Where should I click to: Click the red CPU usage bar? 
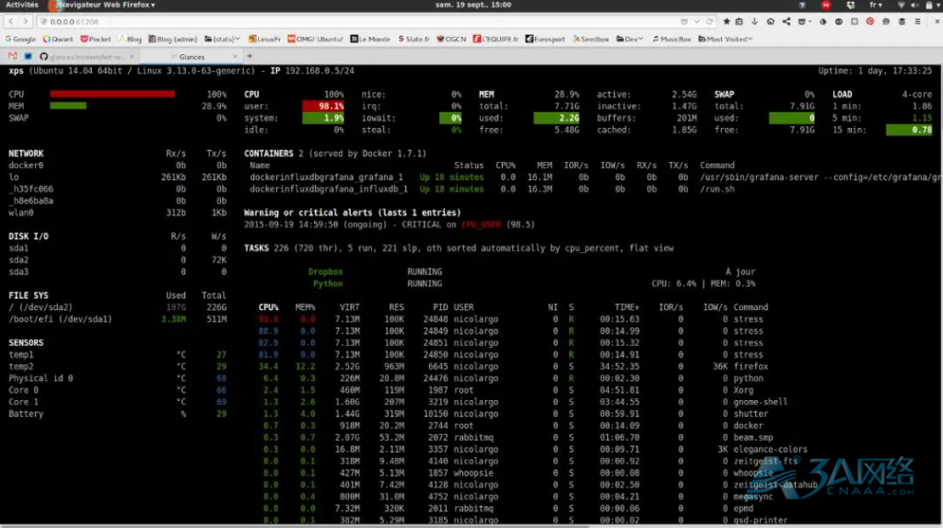112,95
